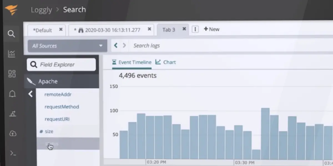Click the 4,496 events count

tap(138, 75)
